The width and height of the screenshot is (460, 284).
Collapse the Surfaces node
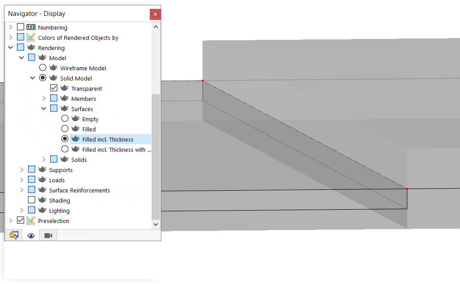tap(44, 109)
